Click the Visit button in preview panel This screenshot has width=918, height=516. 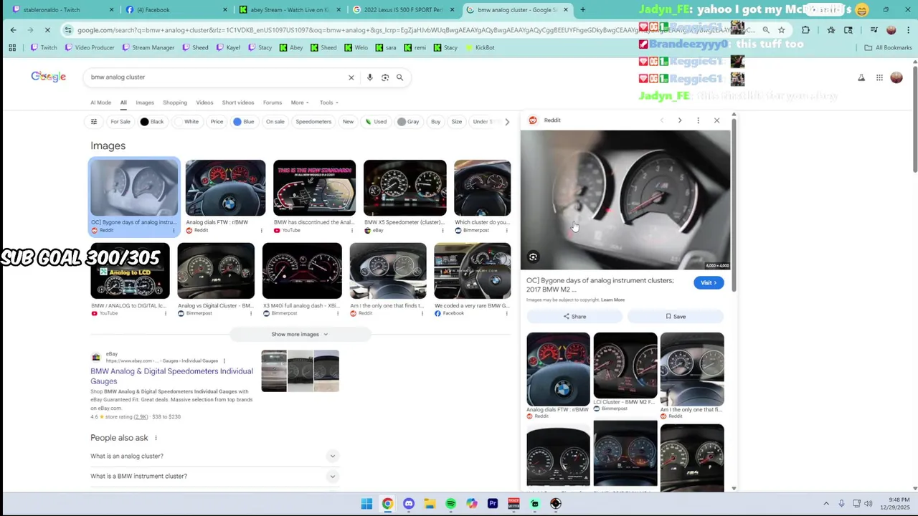tap(709, 283)
